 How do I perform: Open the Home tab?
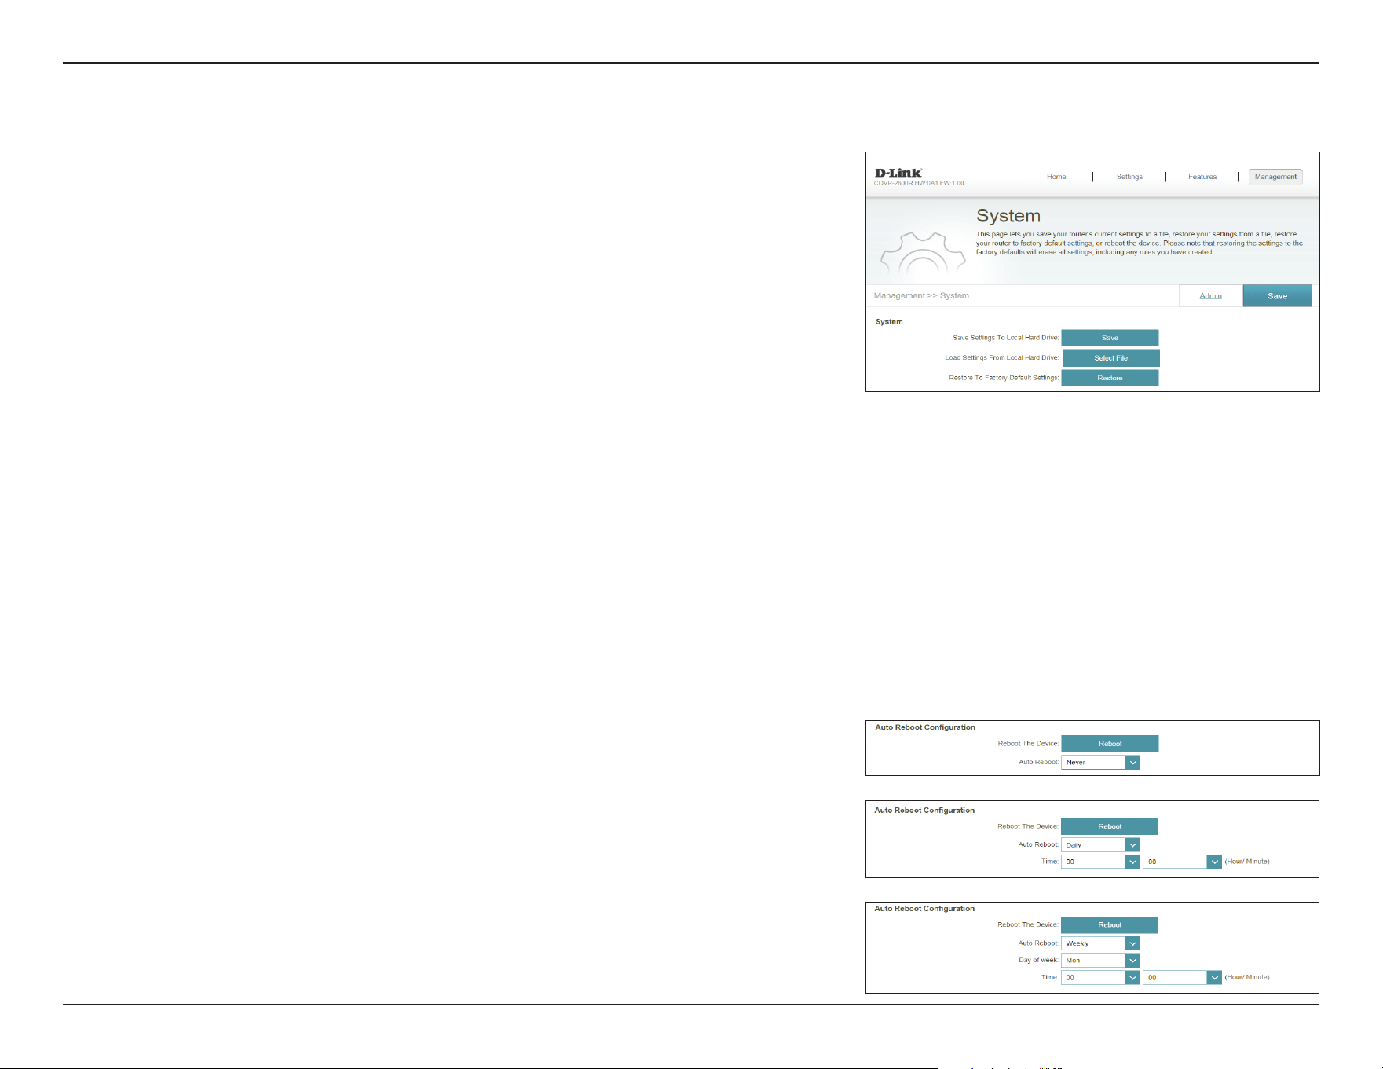[1056, 177]
